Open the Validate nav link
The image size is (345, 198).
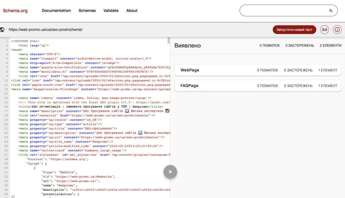pyautogui.click(x=111, y=10)
